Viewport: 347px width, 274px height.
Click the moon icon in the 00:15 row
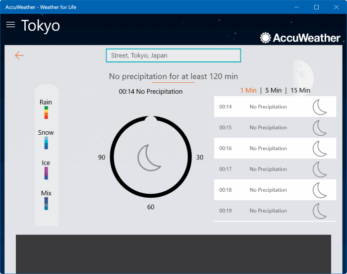pyautogui.click(x=320, y=128)
